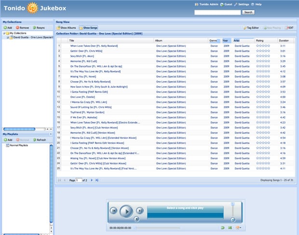Refresh the playlists
This screenshot has height=235, width=299.
click(40, 140)
